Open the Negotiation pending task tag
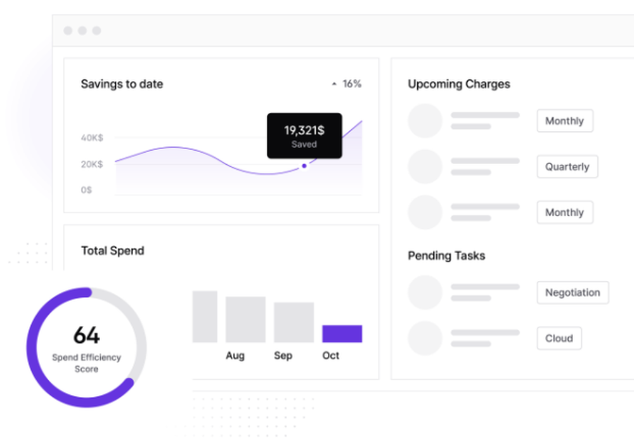The image size is (634, 438). coord(573,293)
